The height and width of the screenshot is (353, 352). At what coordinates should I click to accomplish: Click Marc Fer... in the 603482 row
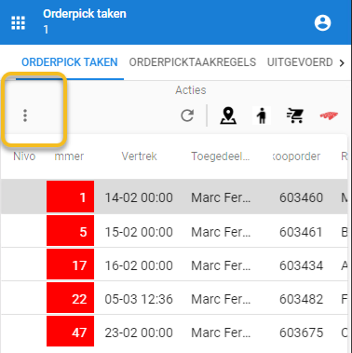click(221, 299)
